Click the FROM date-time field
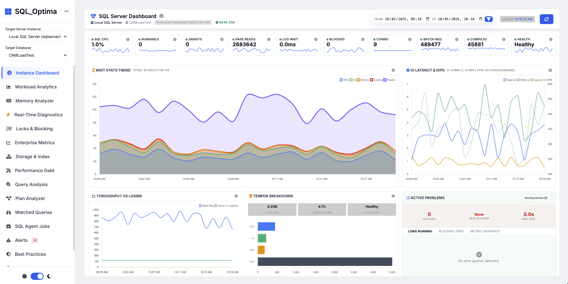Image resolution: width=568 pixels, height=284 pixels. coord(407,19)
